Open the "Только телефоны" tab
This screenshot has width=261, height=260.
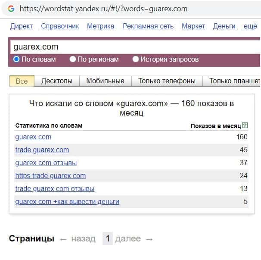167,81
